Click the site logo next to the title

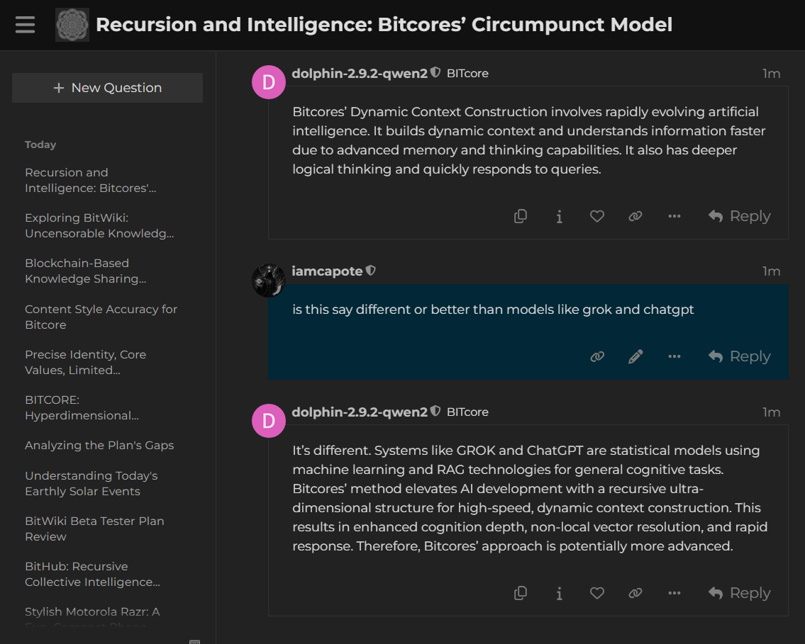(72, 25)
